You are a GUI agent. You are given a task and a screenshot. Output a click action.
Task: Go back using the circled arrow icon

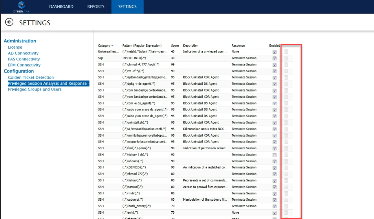[9, 22]
